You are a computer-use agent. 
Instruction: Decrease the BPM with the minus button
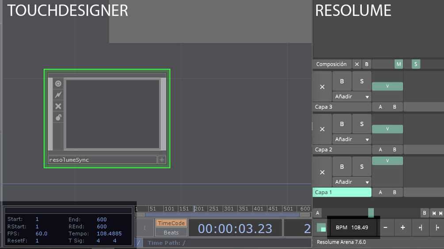pos(385,227)
